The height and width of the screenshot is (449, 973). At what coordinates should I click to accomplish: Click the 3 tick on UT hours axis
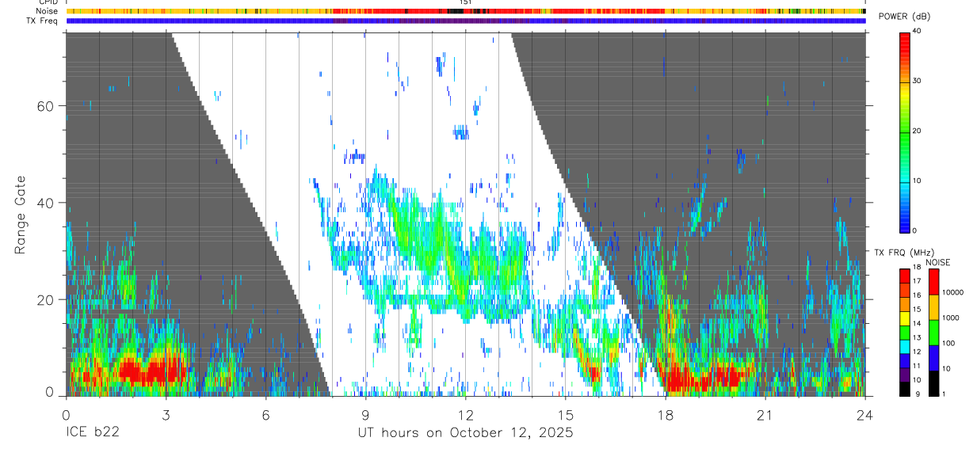click(x=166, y=415)
